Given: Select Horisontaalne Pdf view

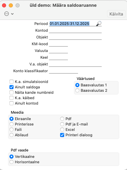Looking at the screenshot, I should click(11, 162).
